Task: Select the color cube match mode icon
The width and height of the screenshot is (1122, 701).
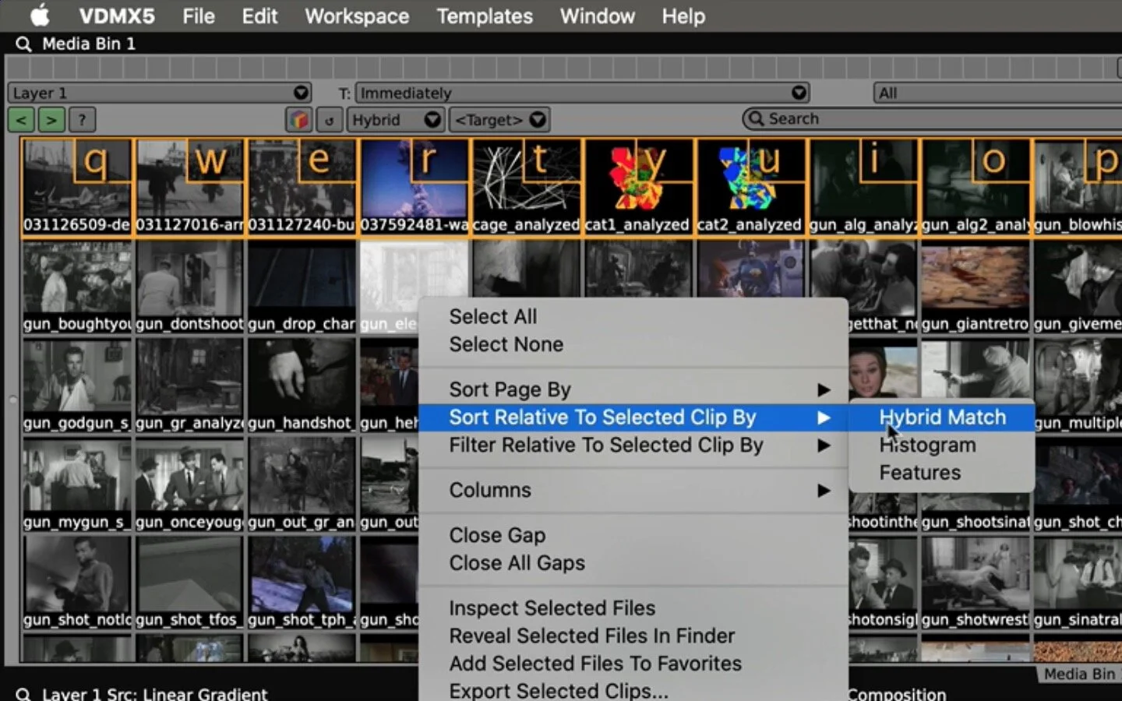Action: click(300, 119)
